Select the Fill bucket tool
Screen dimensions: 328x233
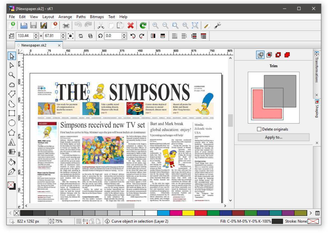[12, 162]
